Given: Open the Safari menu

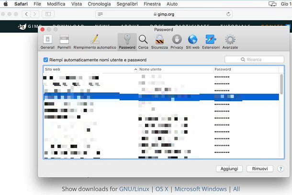Looking at the screenshot, I should [x=21, y=4].
